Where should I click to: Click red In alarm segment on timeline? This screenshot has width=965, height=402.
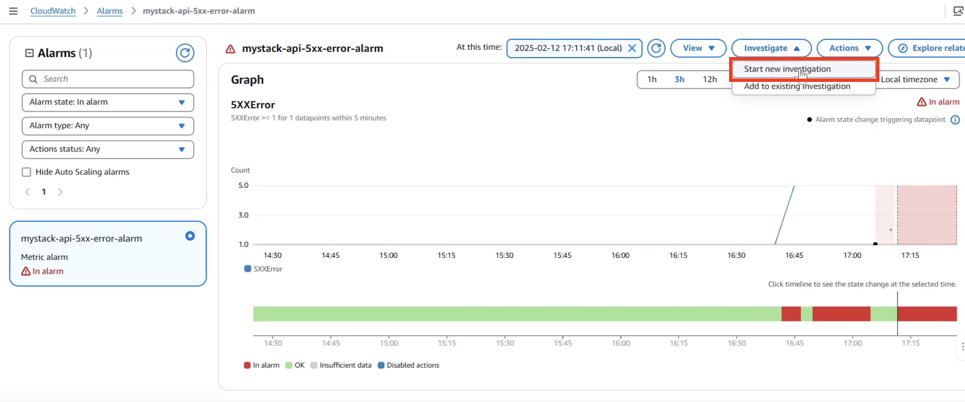(841, 314)
